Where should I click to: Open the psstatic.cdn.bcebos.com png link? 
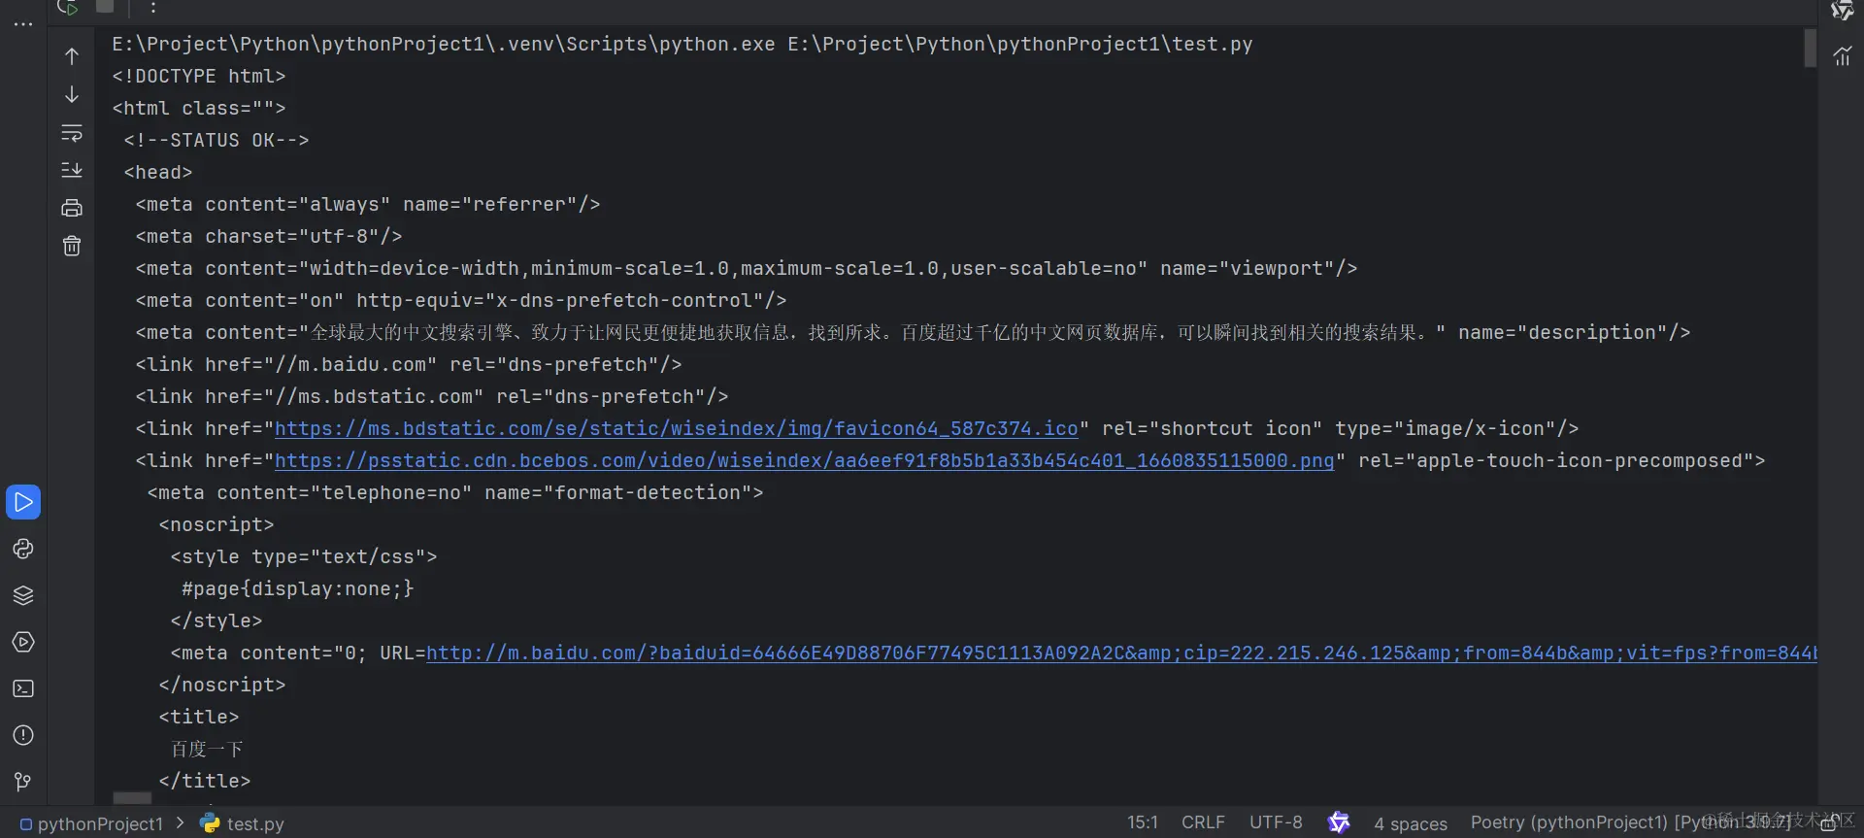pyautogui.click(x=805, y=460)
